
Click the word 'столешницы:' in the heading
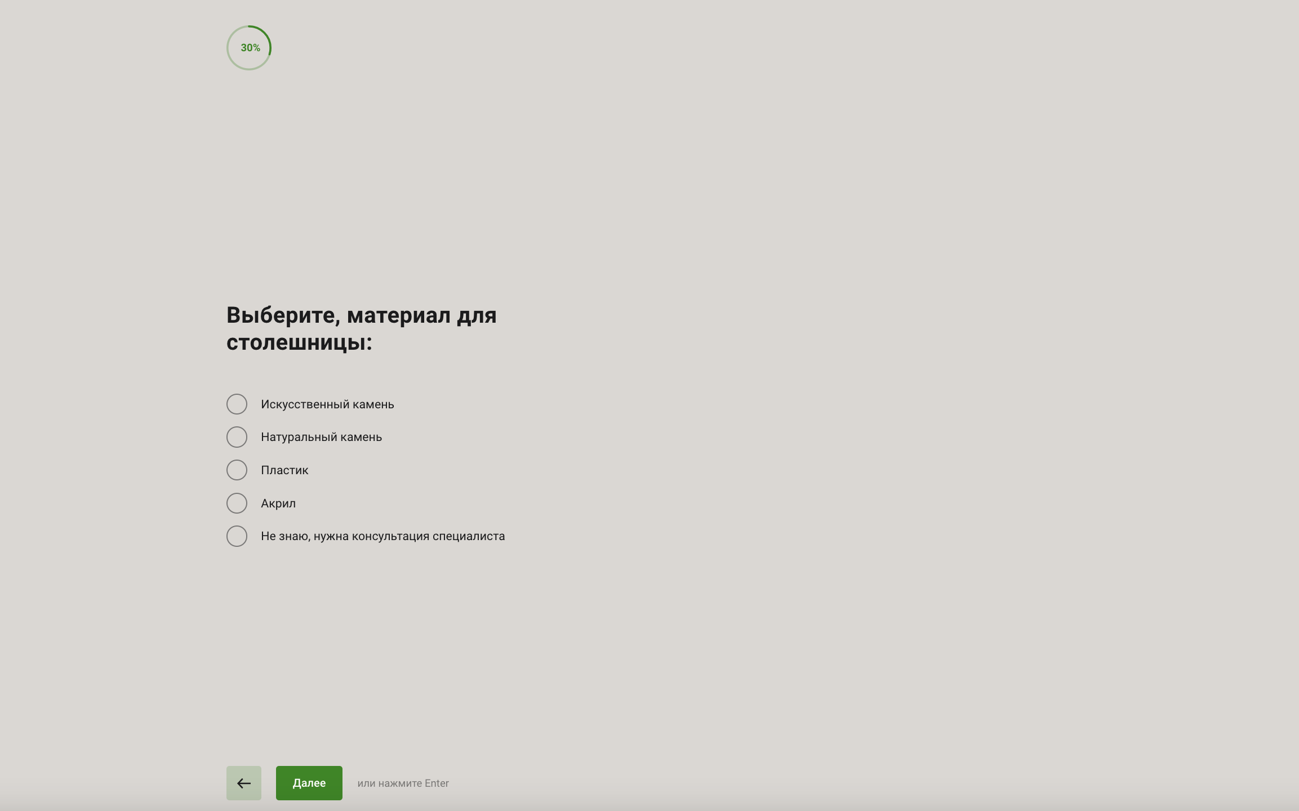pyautogui.click(x=299, y=342)
